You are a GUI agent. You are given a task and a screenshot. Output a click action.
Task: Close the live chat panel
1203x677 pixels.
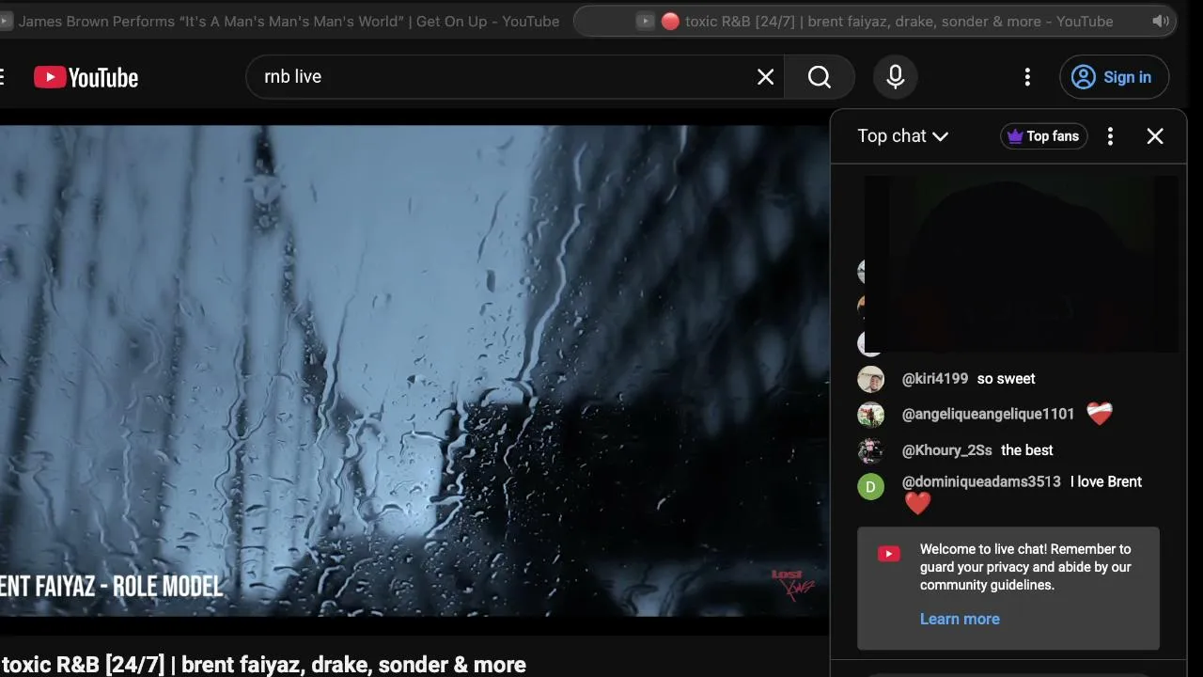coord(1155,136)
